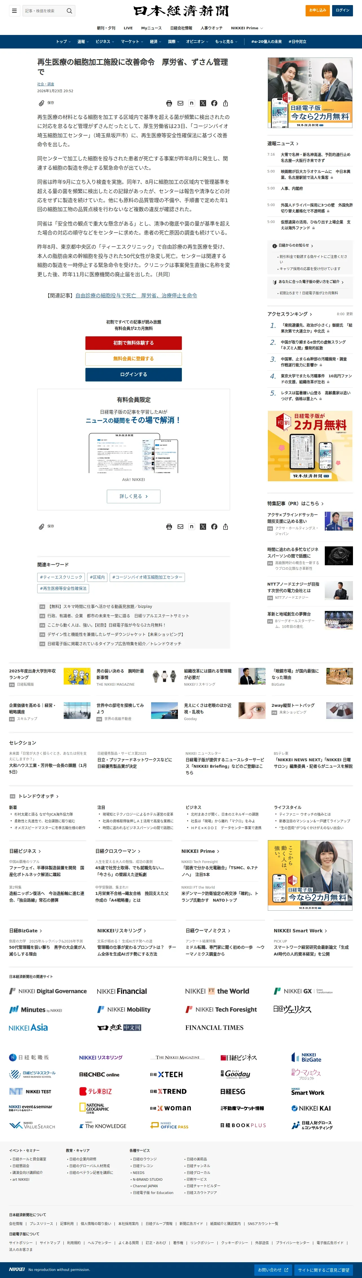Expand the NIKKEI Prime dropdown
The image size is (362, 1278).
pos(247,28)
